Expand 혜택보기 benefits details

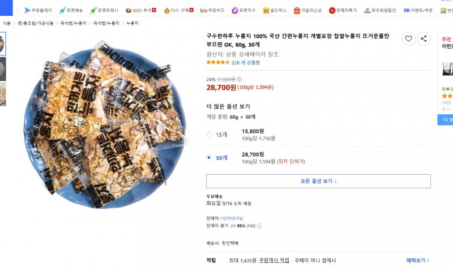417,260
